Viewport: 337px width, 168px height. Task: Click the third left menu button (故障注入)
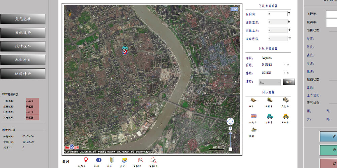point(23,46)
